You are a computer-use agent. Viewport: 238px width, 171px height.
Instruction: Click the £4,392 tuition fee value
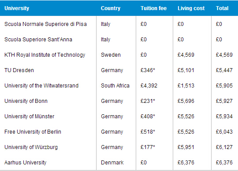point(149,86)
